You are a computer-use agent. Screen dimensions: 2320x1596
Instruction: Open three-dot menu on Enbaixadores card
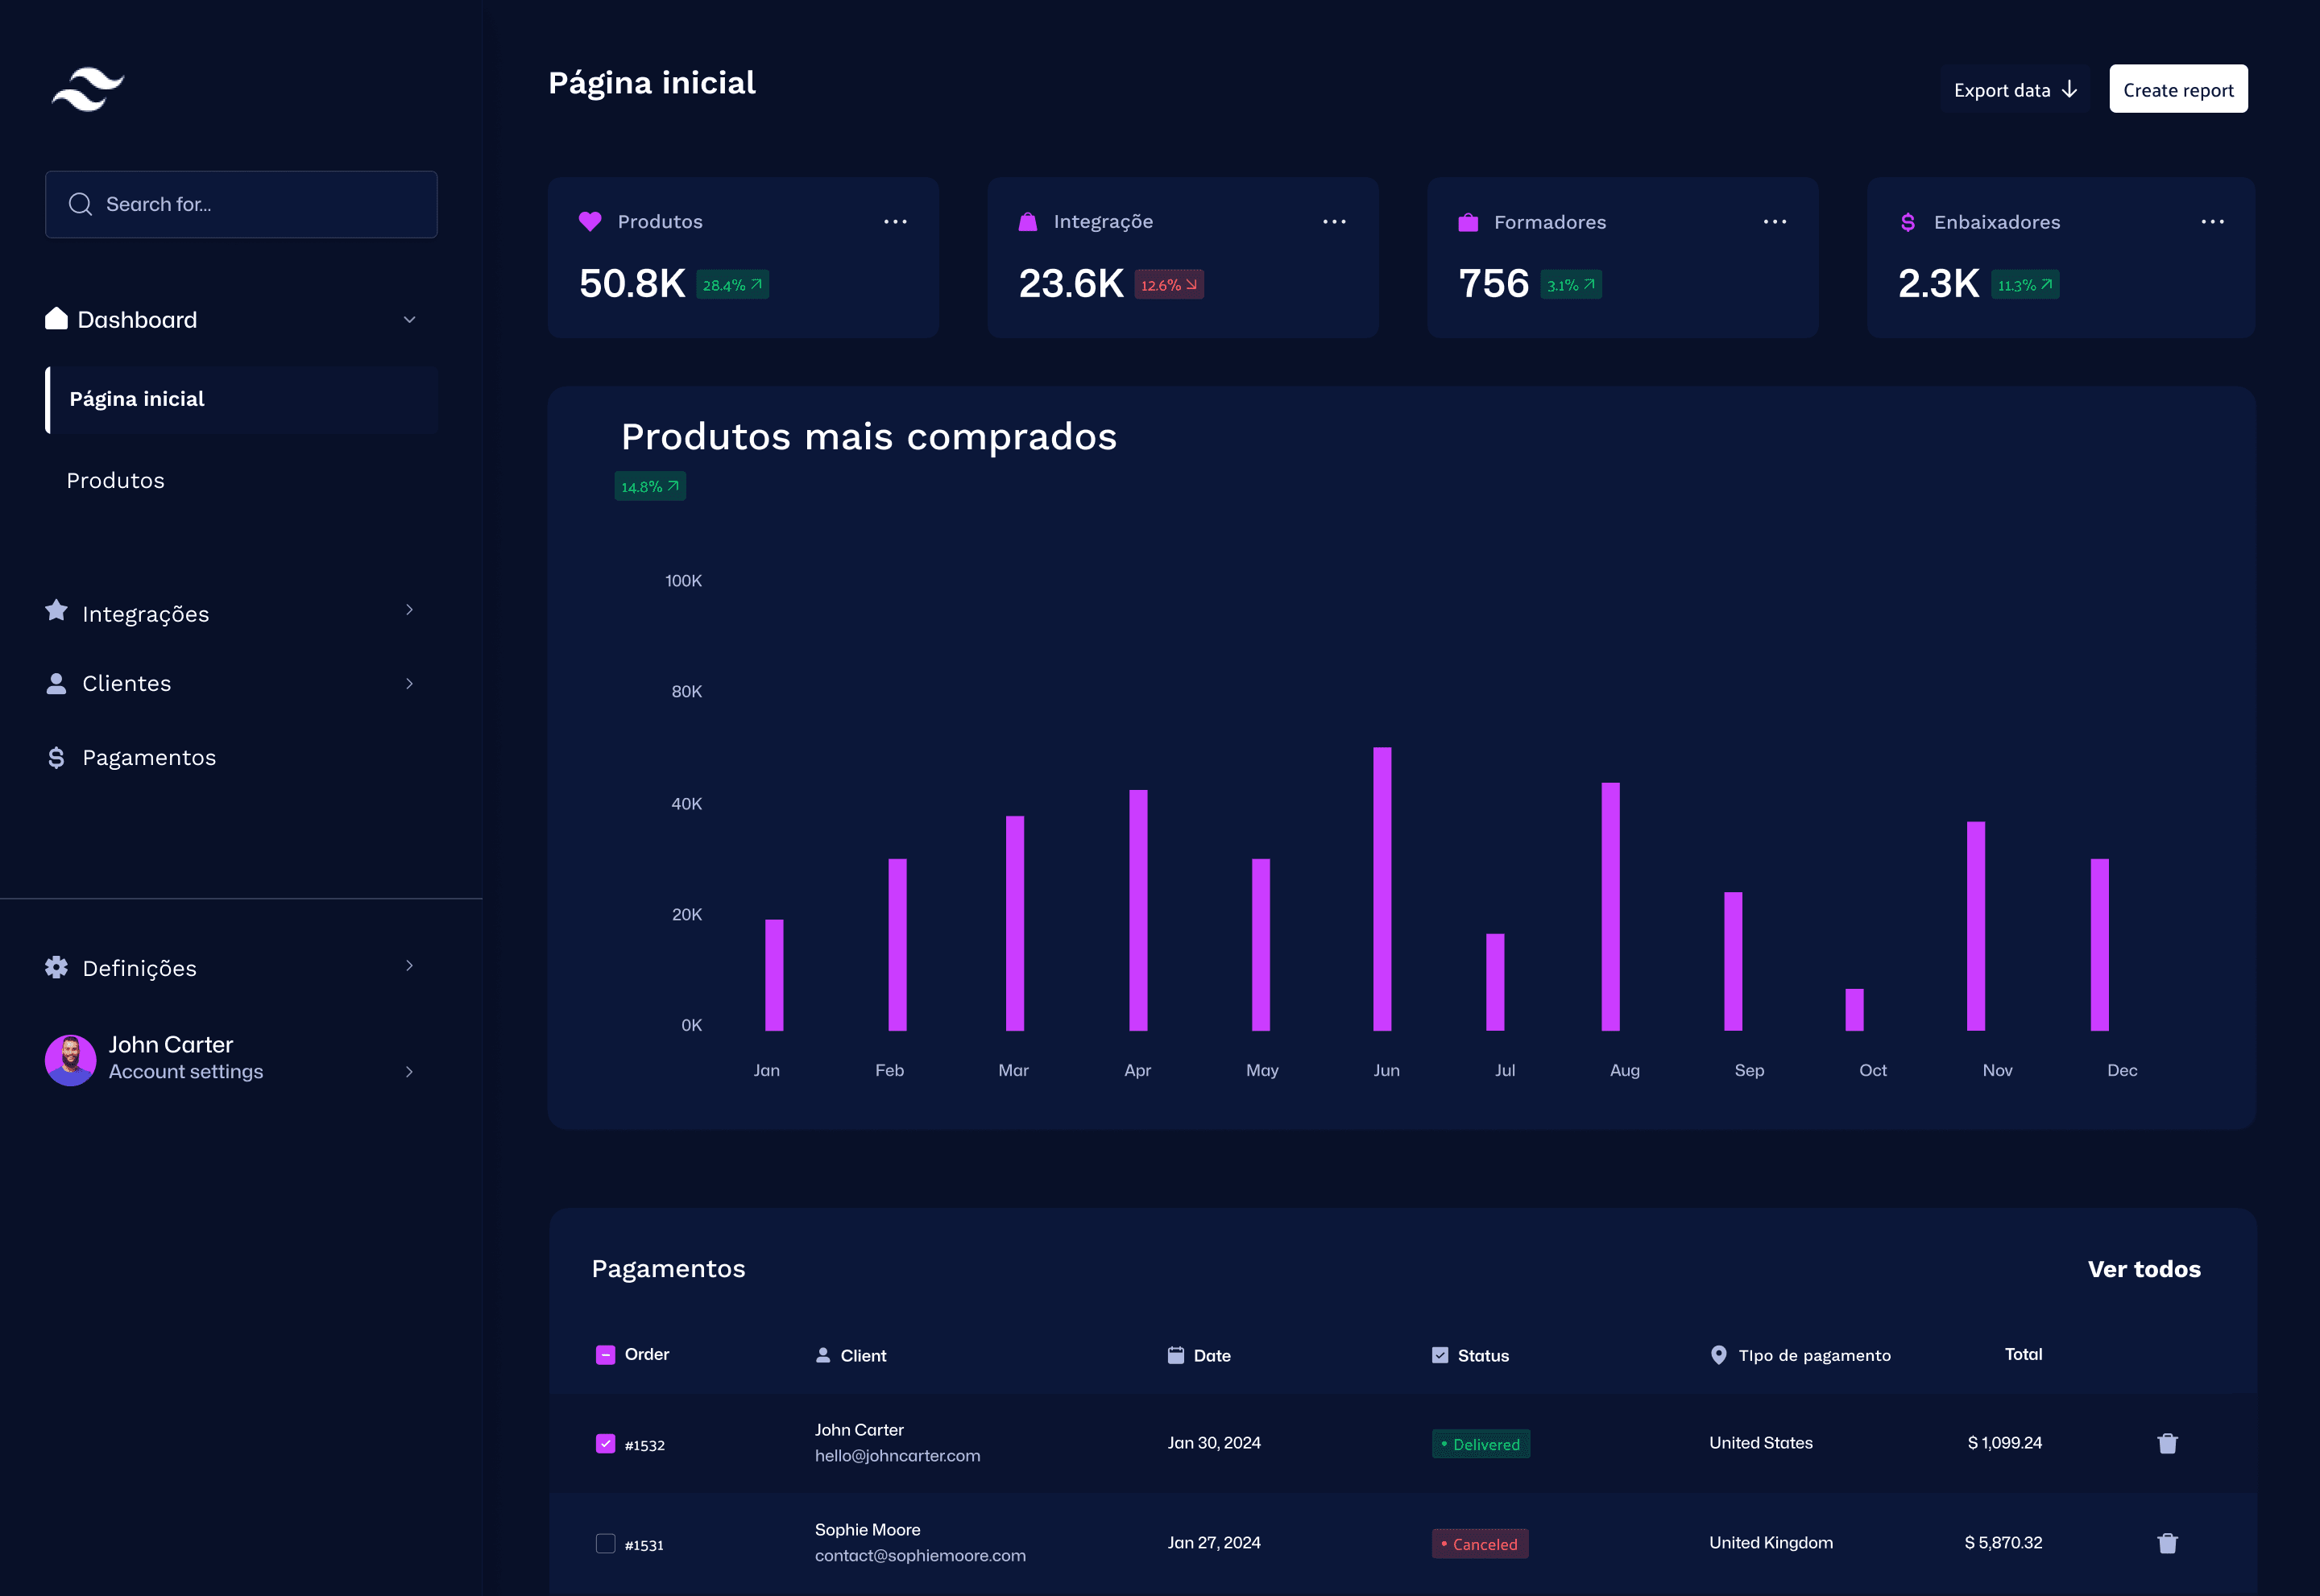click(2212, 222)
